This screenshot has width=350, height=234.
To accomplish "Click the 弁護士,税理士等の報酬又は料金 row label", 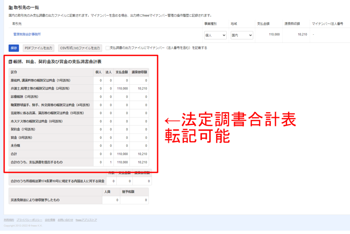I will pos(40,89).
